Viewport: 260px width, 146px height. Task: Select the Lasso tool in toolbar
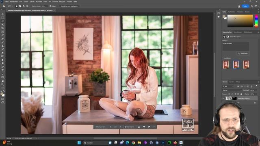[2, 21]
